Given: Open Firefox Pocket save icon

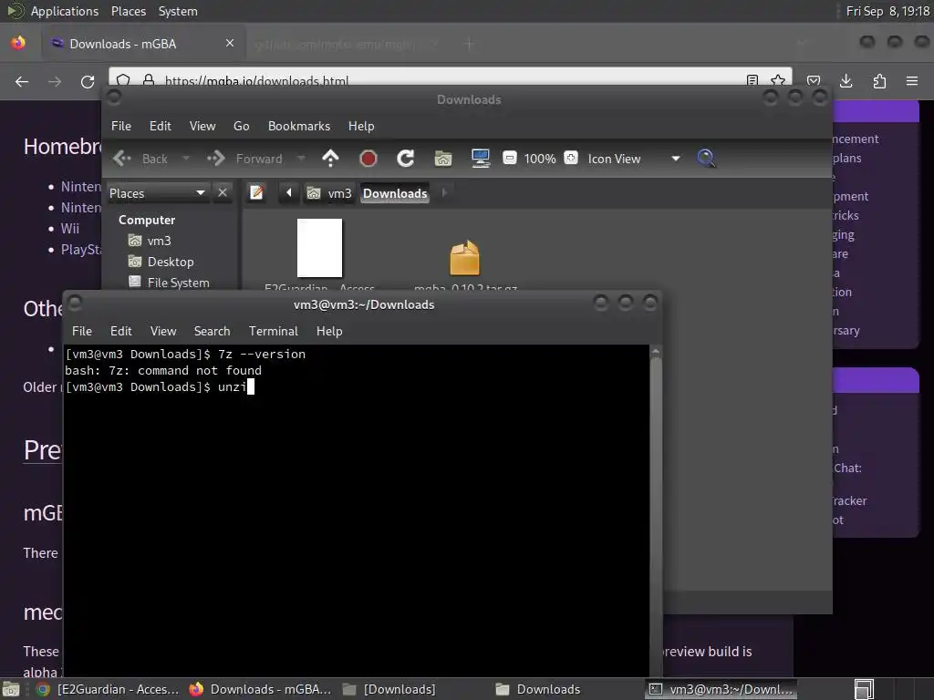Looking at the screenshot, I should point(814,81).
